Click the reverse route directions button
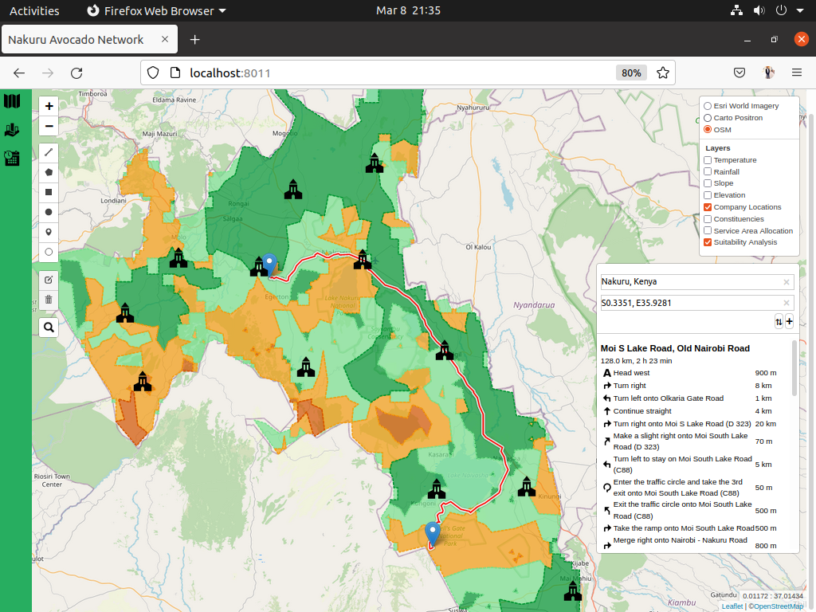Image resolution: width=816 pixels, height=612 pixels. click(x=779, y=321)
